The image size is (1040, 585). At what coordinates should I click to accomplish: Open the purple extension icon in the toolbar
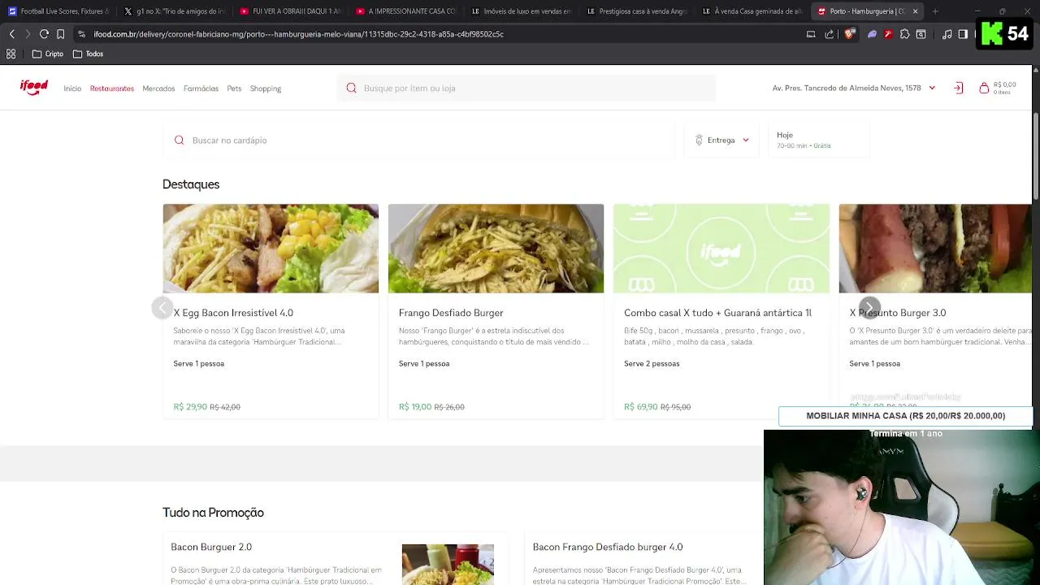(872, 34)
